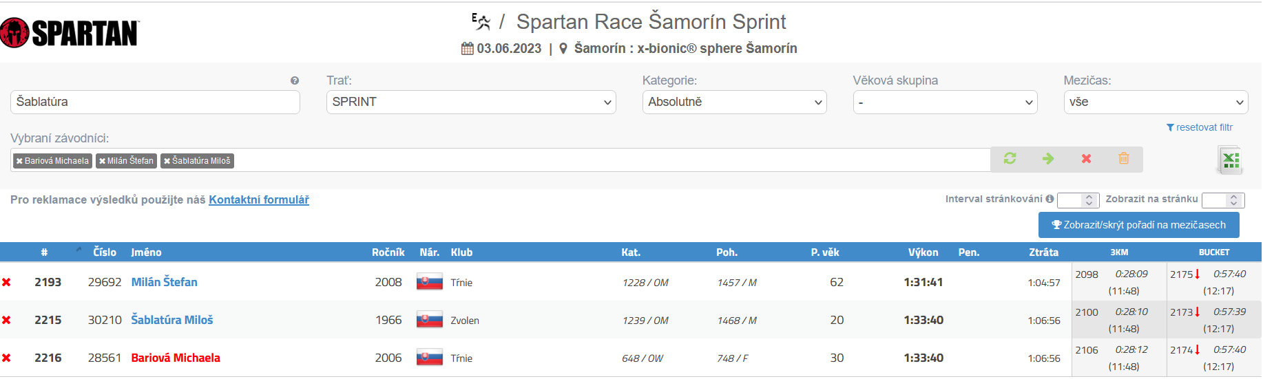The height and width of the screenshot is (379, 1263).
Task: Click the info icon beside Interval stránkování
Action: pyautogui.click(x=1050, y=199)
